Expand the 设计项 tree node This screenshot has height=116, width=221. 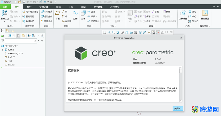click(3, 50)
